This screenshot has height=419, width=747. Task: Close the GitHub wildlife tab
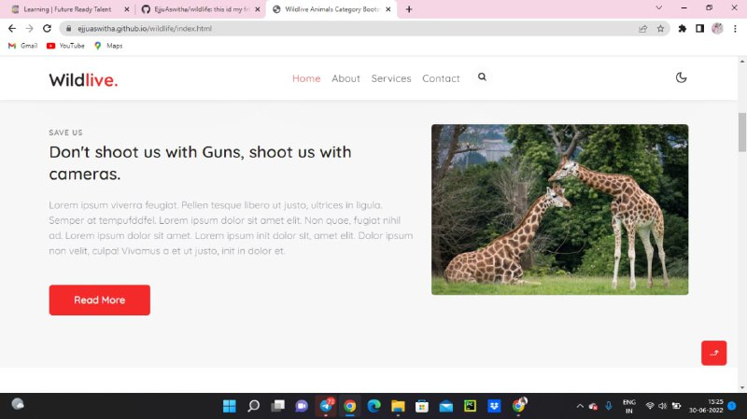(258, 9)
